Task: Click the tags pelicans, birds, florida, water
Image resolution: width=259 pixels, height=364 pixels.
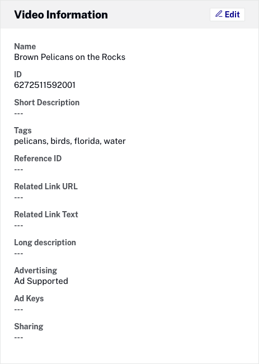Action: (70, 141)
